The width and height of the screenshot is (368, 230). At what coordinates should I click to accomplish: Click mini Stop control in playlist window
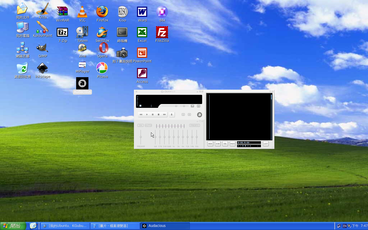[x=246, y=146]
